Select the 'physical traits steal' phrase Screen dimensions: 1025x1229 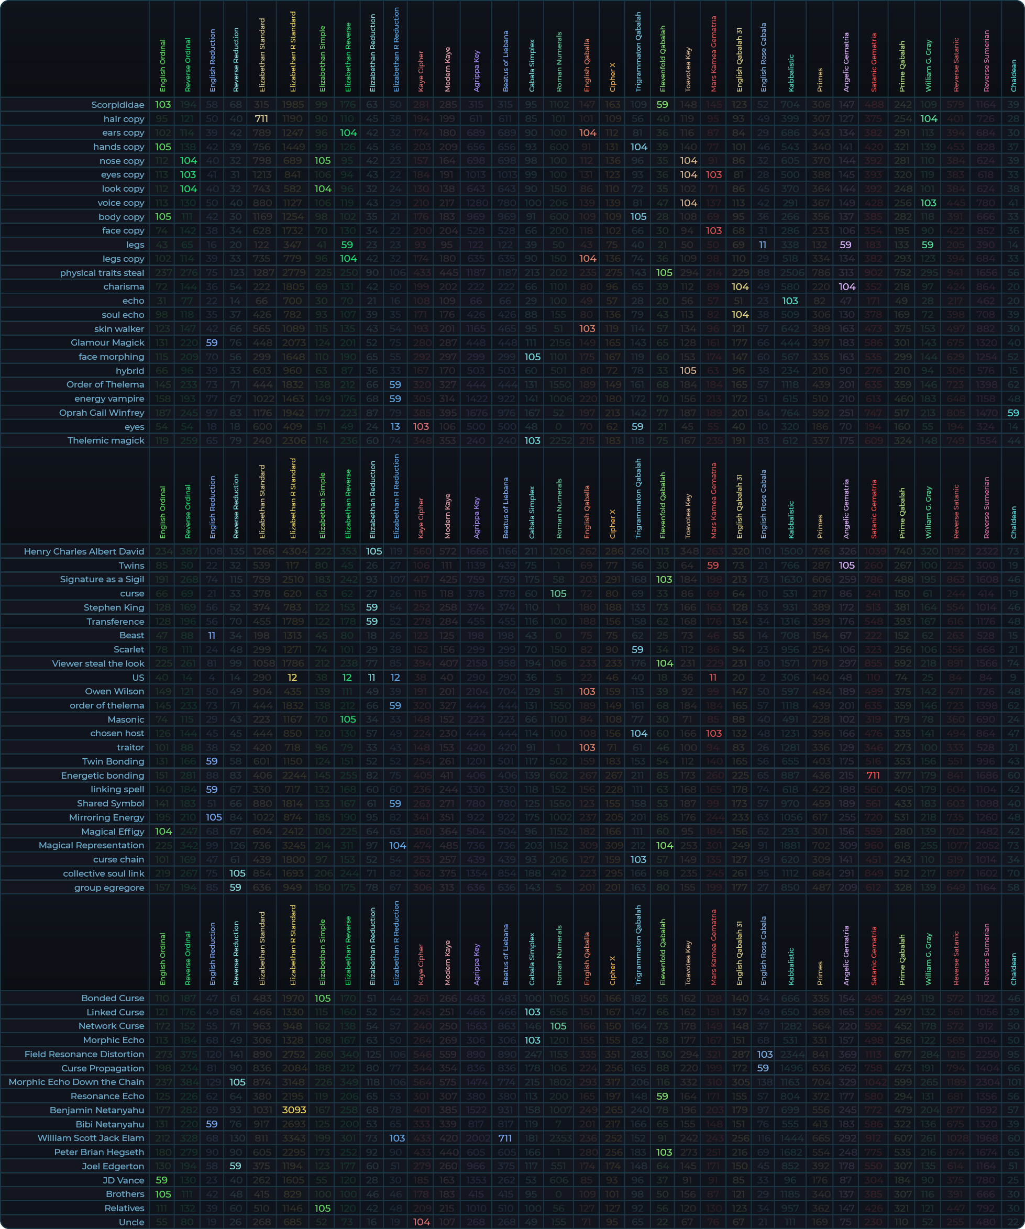click(102, 273)
